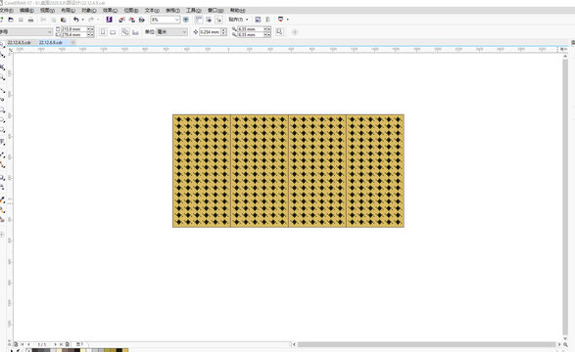Click the Paste clipboard icon
Viewport: 575px width, 352px height.
point(64,20)
